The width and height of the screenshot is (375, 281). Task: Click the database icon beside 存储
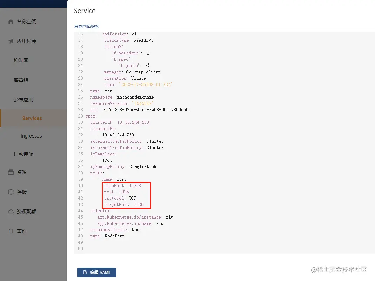[11, 192]
